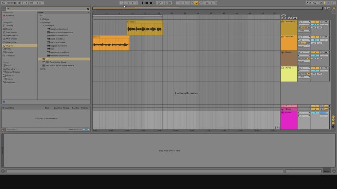Select the Audio Effects category
The width and height of the screenshot is (337, 189).
(12, 35)
